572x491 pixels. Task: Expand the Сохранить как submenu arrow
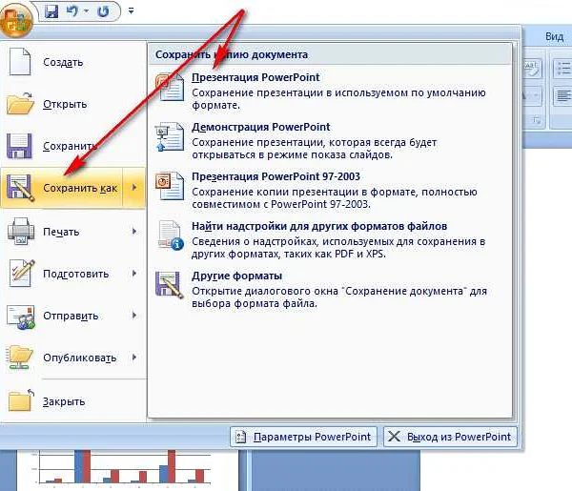(134, 189)
